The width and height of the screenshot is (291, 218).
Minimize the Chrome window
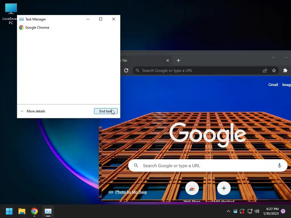286,57
